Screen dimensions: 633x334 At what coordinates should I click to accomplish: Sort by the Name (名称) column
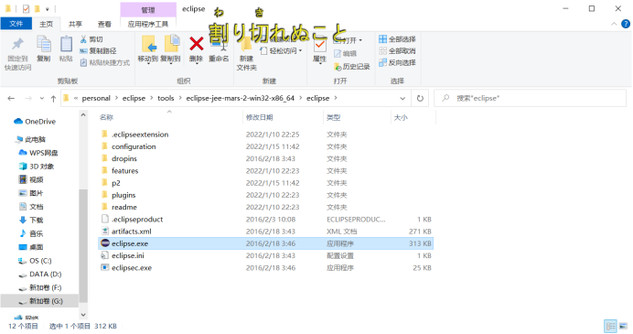107,117
